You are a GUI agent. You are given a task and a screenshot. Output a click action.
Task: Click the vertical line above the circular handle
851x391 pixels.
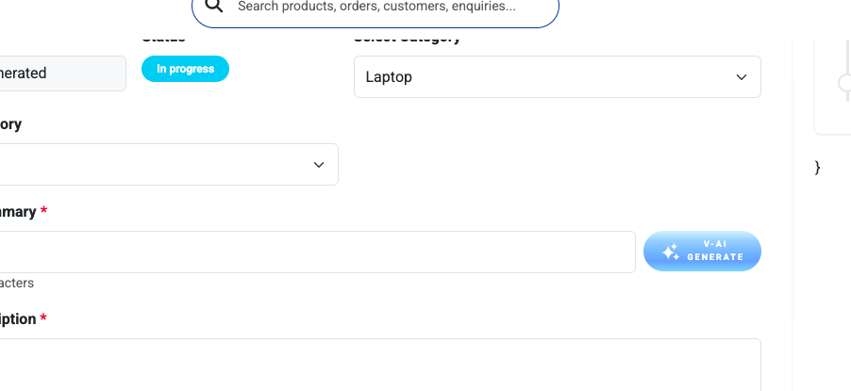(847, 57)
